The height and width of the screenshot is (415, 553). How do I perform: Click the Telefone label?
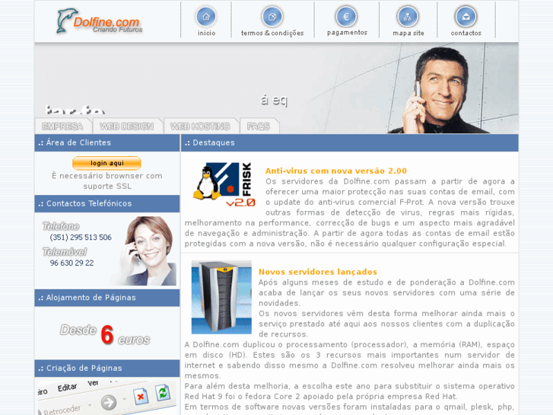click(61, 226)
